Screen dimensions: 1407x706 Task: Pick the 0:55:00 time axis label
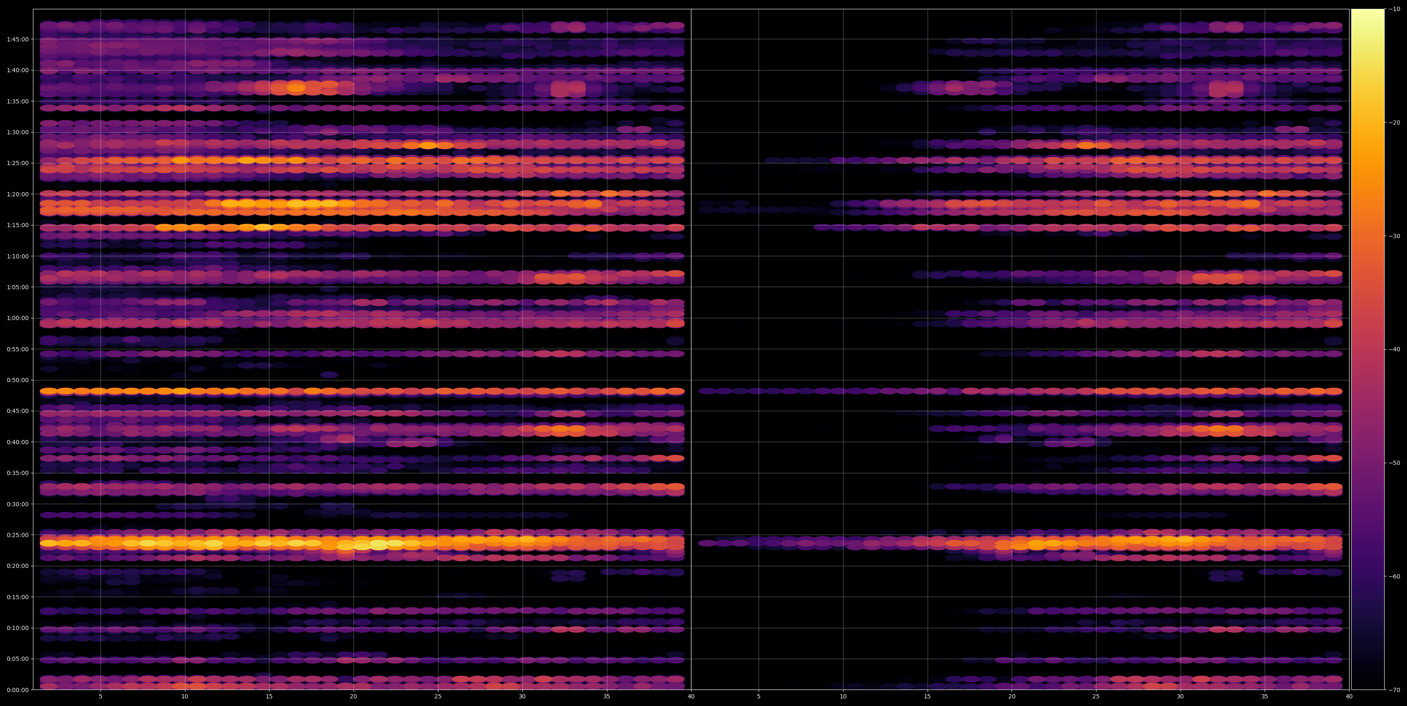tap(17, 349)
